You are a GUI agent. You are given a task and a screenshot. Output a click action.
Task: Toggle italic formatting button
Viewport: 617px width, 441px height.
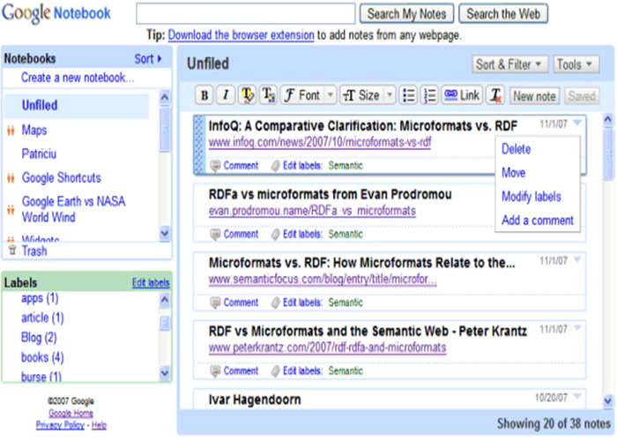pos(226,95)
